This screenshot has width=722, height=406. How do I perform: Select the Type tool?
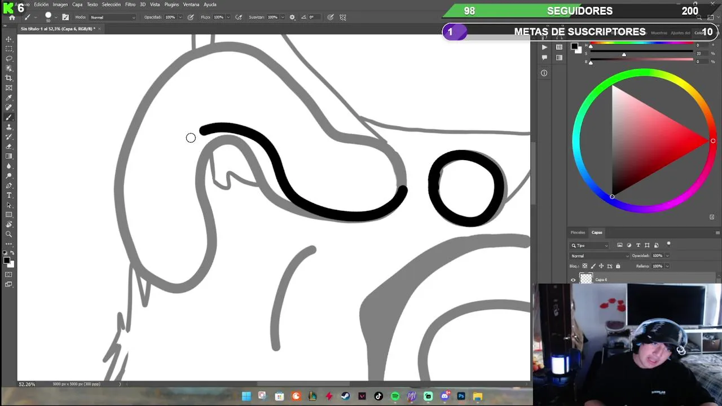coord(9,195)
